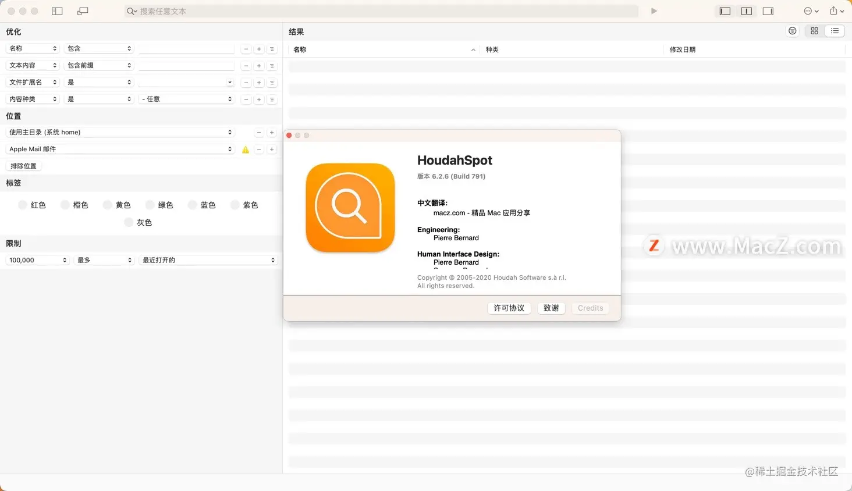
Task: Click the 排除位置 button
Action: 24,166
